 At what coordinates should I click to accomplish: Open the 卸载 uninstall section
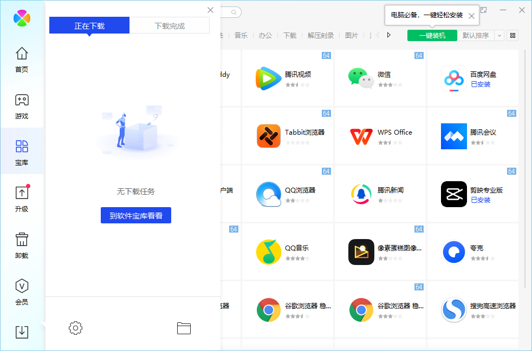pos(22,246)
